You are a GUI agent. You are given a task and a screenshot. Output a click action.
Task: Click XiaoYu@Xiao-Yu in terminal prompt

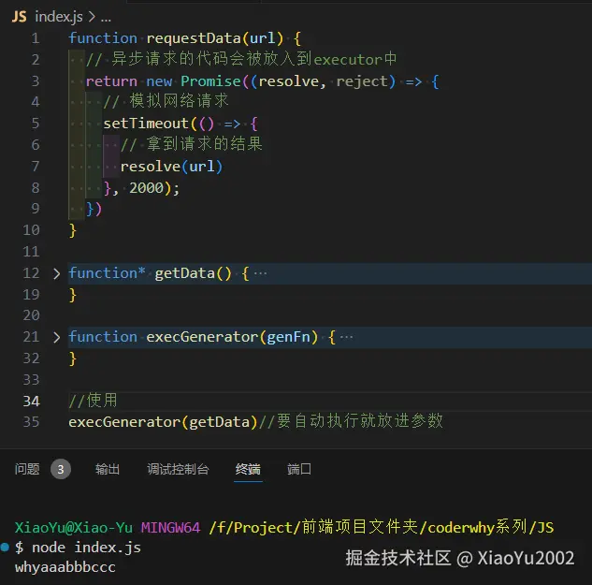73,527
